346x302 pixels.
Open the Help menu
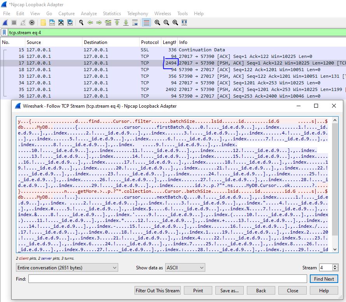(x=199, y=14)
